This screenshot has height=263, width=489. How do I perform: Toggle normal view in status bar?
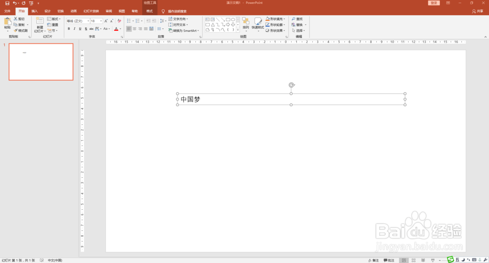coord(404,260)
